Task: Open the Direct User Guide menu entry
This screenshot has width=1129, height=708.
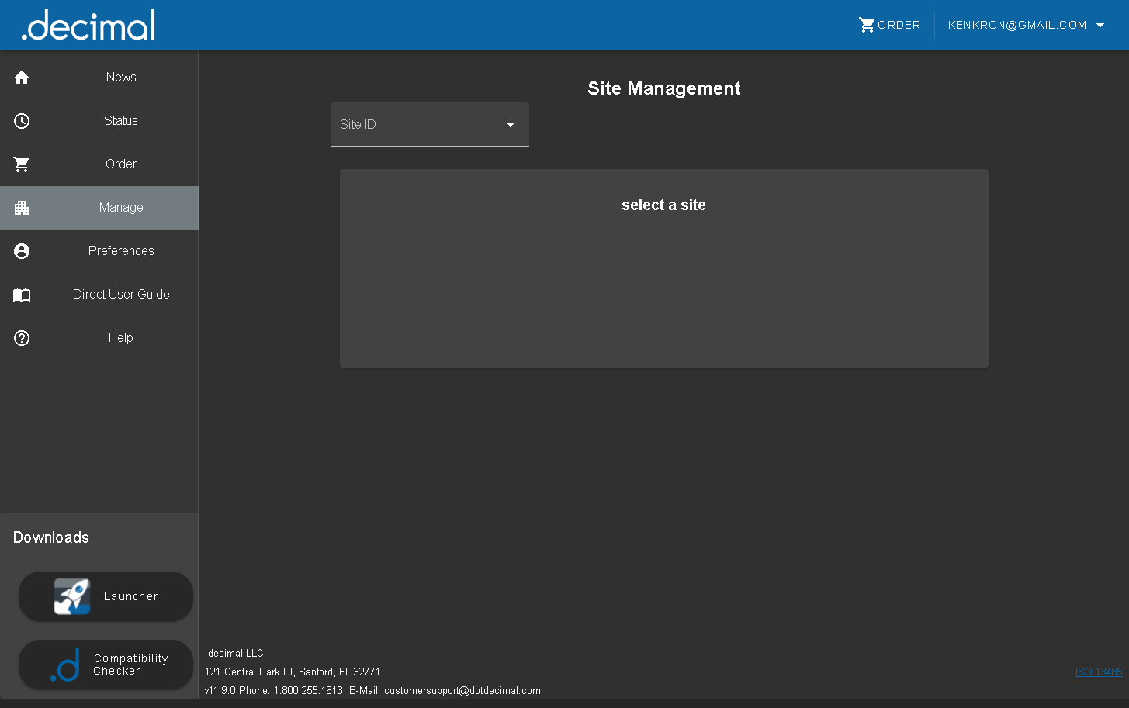Action: 121,295
